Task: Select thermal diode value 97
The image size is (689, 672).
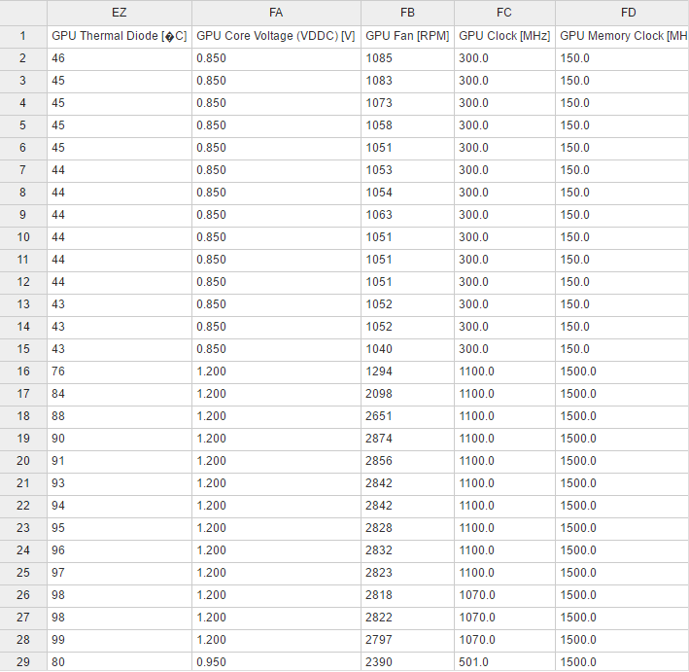Action: pos(120,573)
